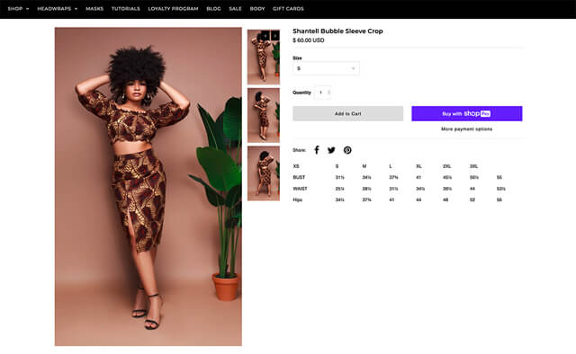Open the Size dropdown
Image resolution: width=576 pixels, height=354 pixels.
pyautogui.click(x=326, y=68)
